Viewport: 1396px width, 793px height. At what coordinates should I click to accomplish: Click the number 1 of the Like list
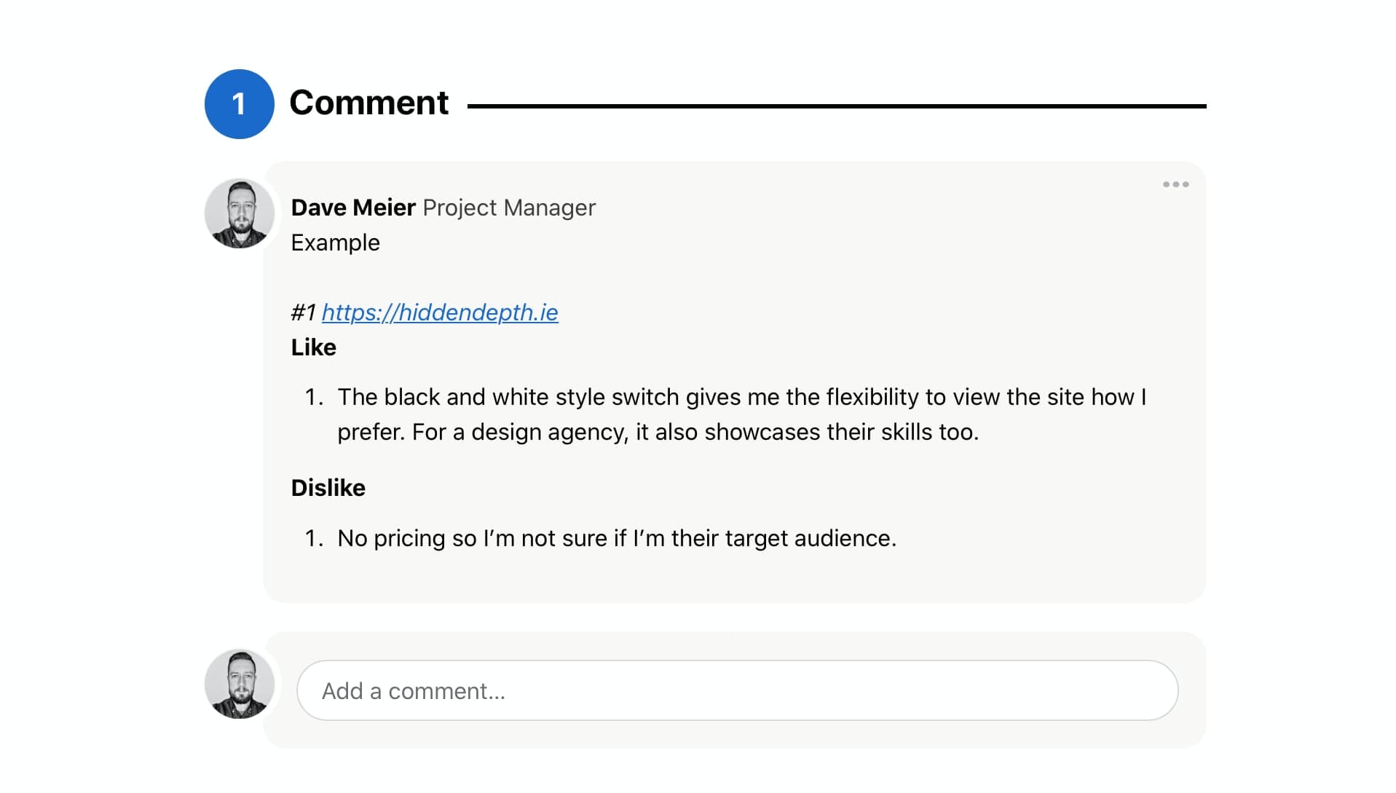point(314,397)
